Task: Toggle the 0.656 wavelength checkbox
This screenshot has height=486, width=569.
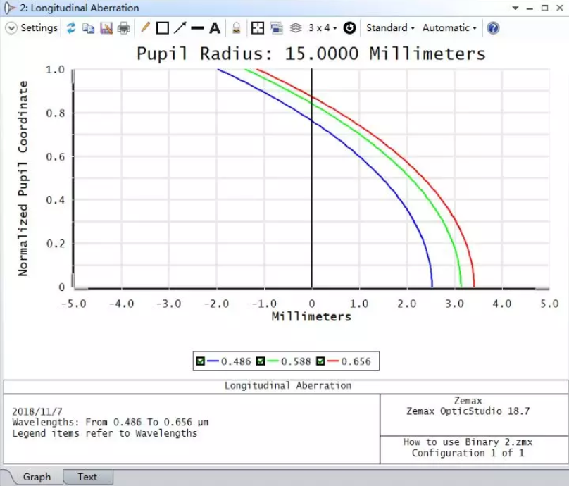Action: tap(321, 361)
